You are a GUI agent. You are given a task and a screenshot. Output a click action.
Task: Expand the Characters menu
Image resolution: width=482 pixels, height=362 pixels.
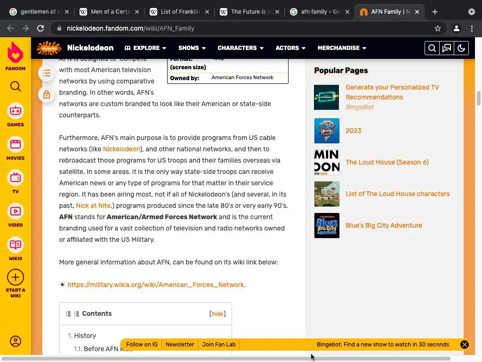(x=241, y=48)
